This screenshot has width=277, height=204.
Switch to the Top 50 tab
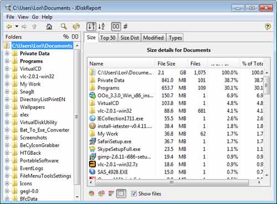108,38
